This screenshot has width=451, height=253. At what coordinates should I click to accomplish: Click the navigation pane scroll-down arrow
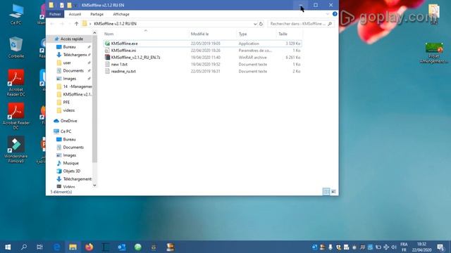[x=94, y=186]
